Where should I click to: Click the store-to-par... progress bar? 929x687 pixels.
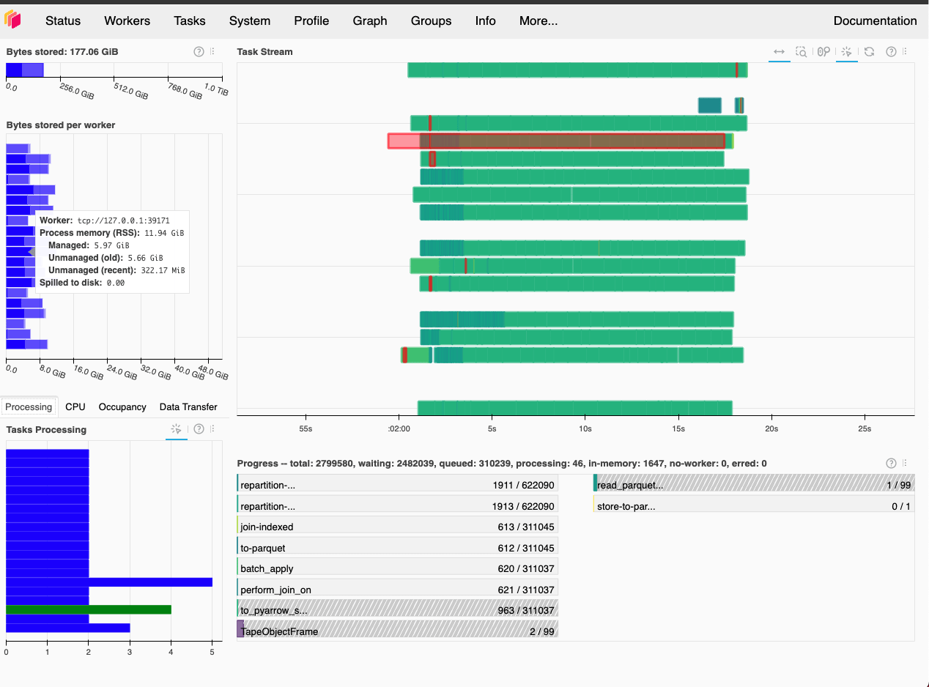754,505
